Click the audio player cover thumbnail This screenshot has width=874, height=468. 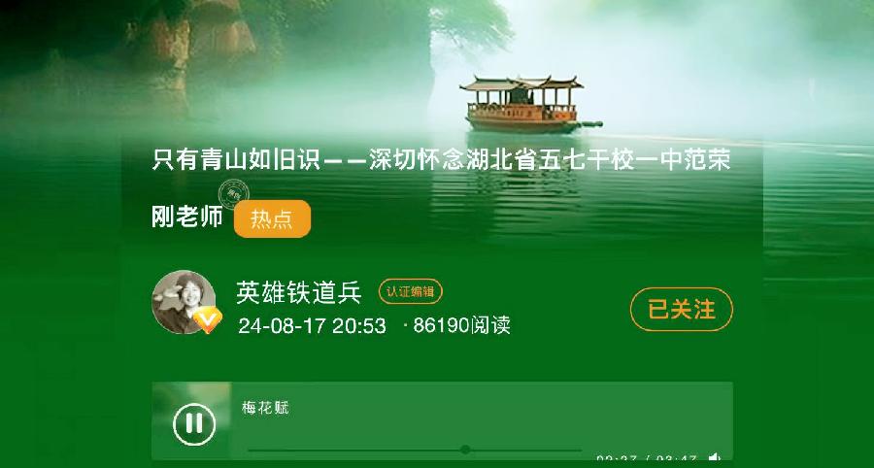click(x=191, y=420)
